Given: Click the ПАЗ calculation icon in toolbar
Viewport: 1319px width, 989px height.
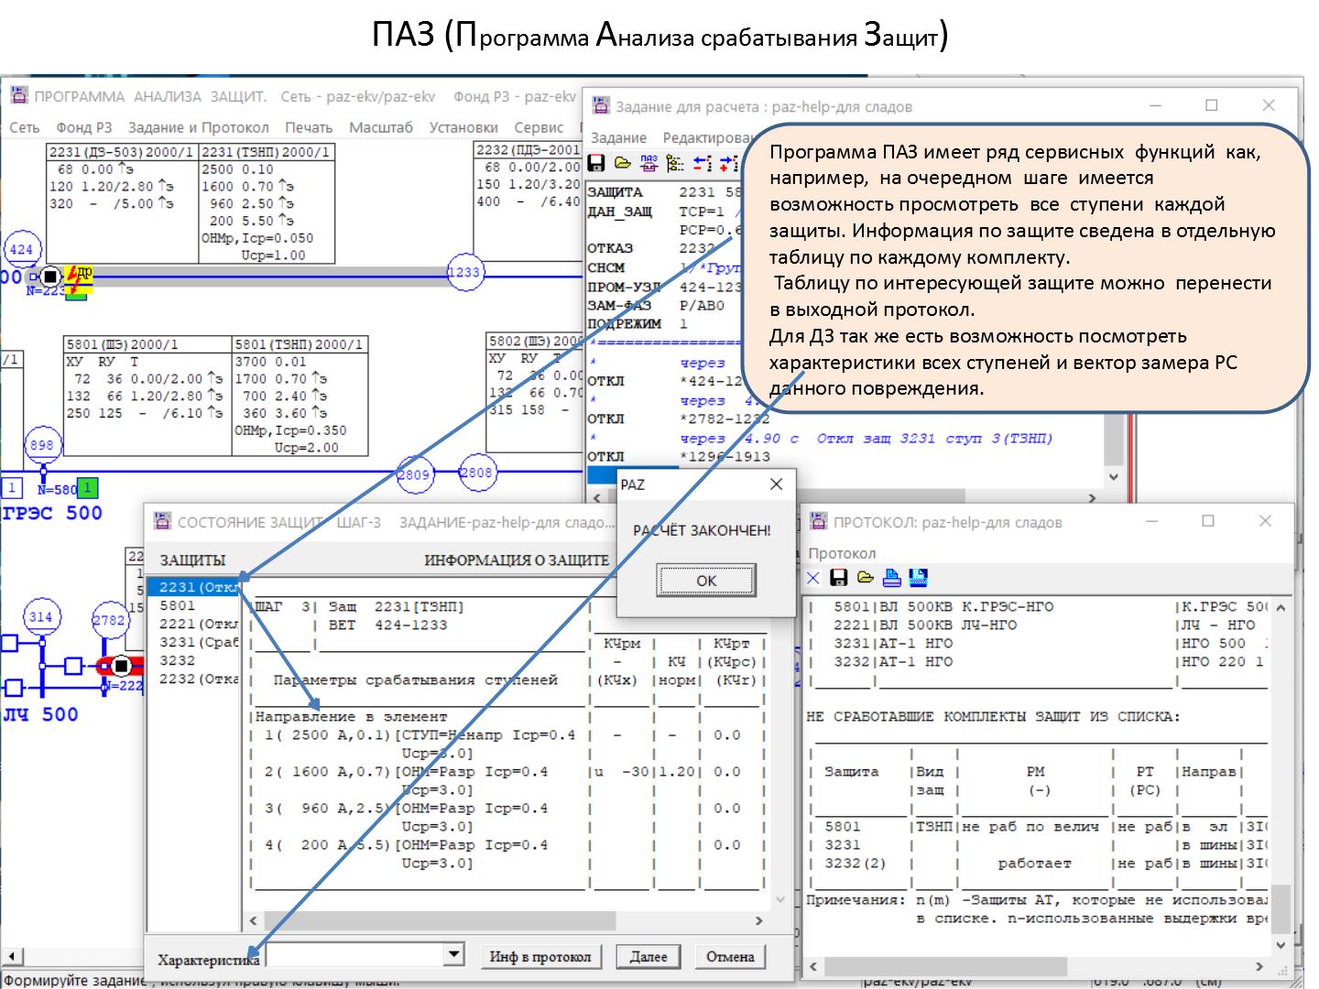Looking at the screenshot, I should pyautogui.click(x=649, y=164).
